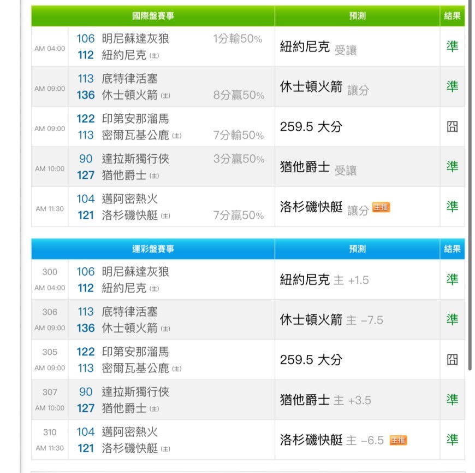This screenshot has height=473, width=475.
Task: Click the 3分贏50% handicap text
Action: (x=239, y=159)
